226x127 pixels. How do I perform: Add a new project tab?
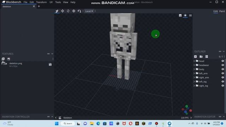pos(39,6)
